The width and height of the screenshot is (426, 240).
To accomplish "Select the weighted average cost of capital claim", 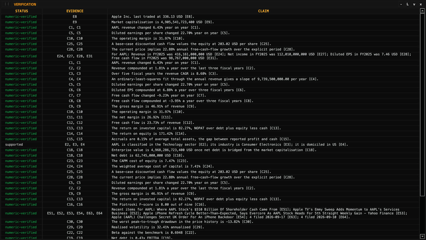I will pos(163,166).
